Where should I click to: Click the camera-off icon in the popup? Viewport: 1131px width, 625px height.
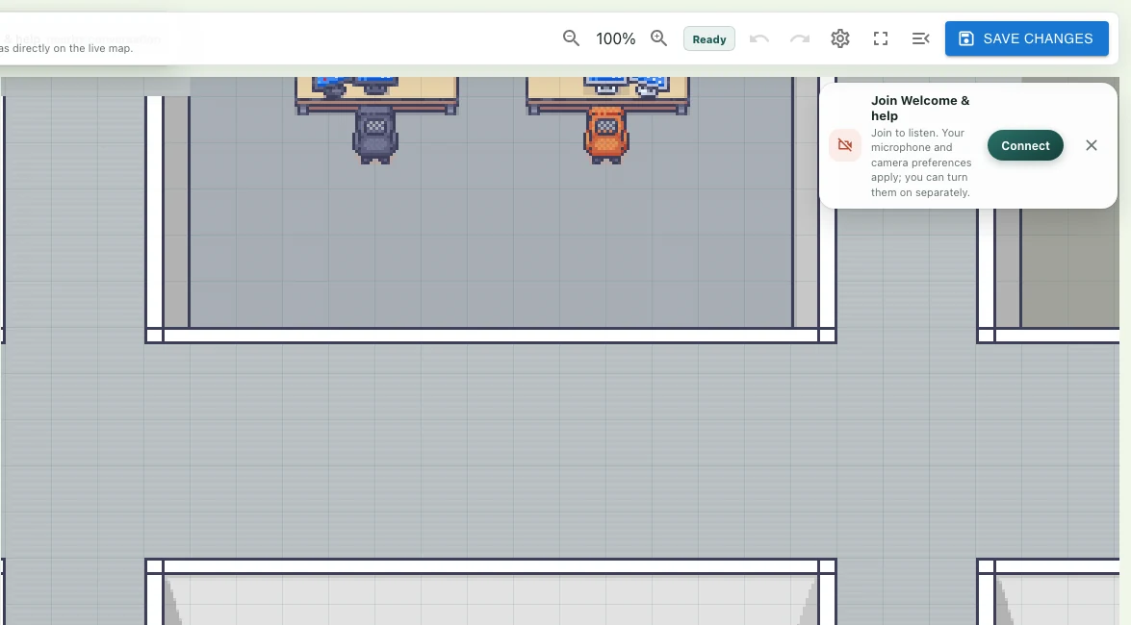(x=845, y=145)
